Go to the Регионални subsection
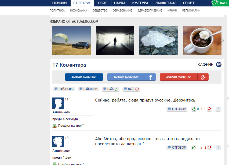 point(191,10)
